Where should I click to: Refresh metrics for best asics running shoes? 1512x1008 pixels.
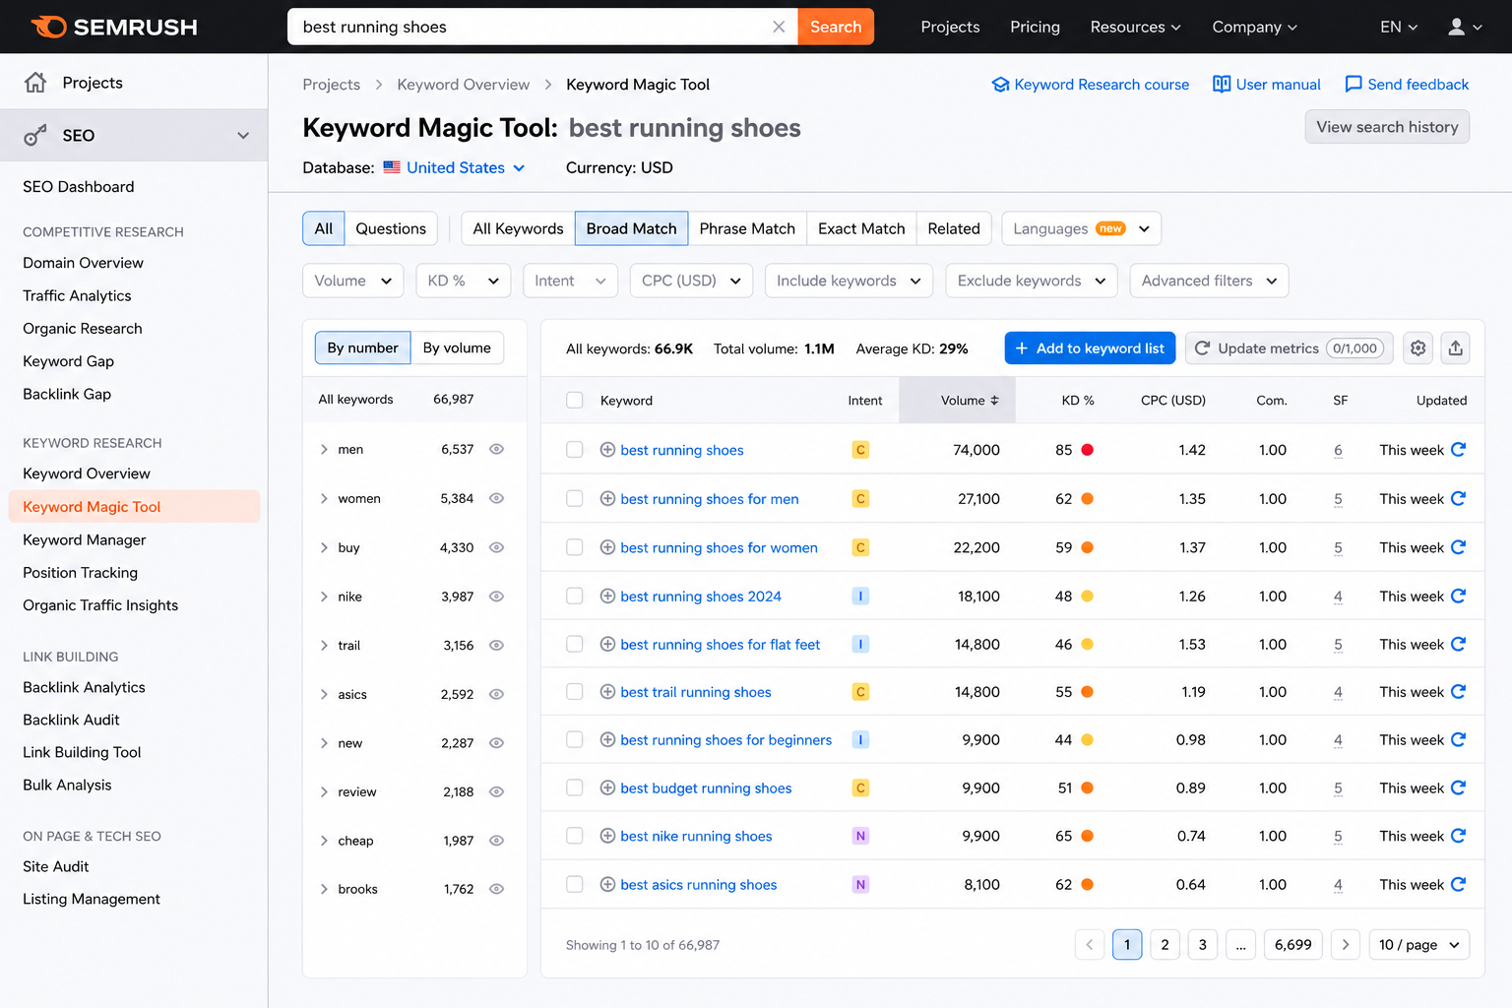click(x=1459, y=884)
